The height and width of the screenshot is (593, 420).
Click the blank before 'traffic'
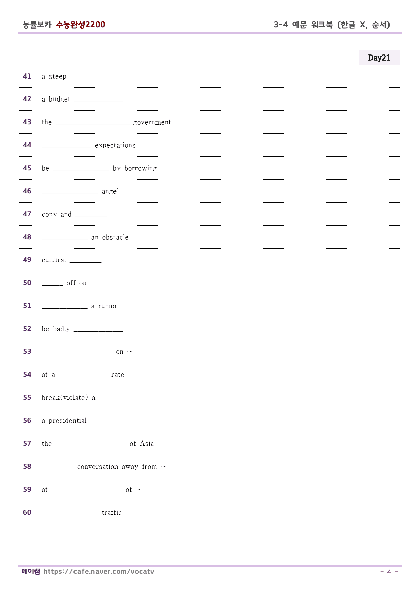coord(70,513)
